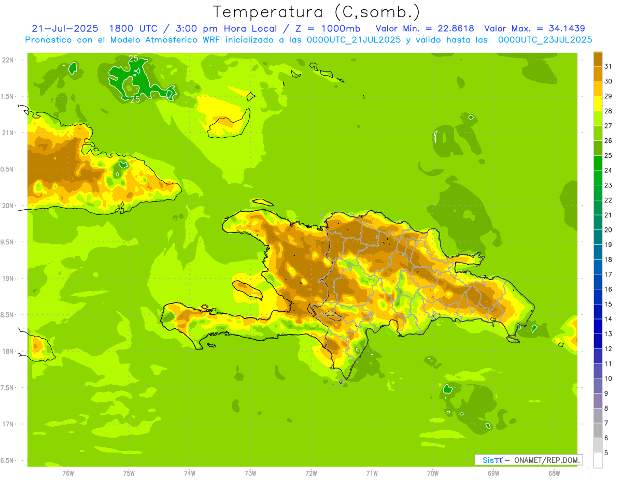Click the upper 25 contour label on the map

(x=133, y=59)
